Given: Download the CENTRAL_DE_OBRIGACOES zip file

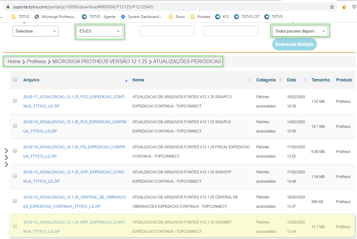Looking at the screenshot, I should [75, 202].
